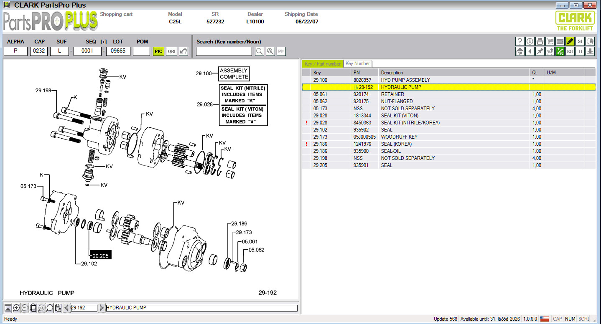Toggle the highlighted pencil edit button
The image size is (601, 324).
tap(570, 41)
